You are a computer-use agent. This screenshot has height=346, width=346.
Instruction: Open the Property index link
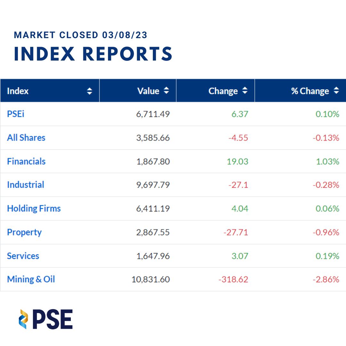click(x=24, y=232)
